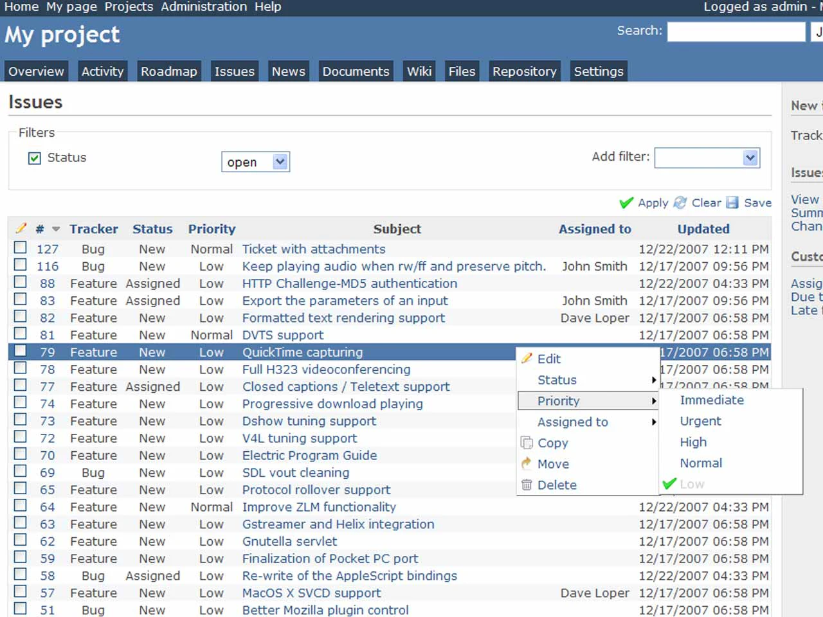The image size is (823, 617).
Task: Expand the Assigned to submenu arrow
Action: [x=654, y=422]
